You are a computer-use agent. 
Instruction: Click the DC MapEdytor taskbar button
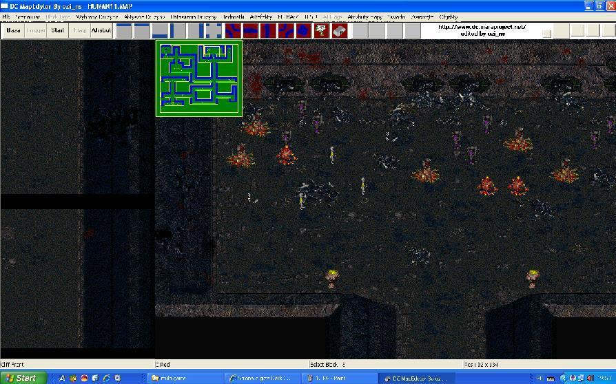tap(416, 378)
